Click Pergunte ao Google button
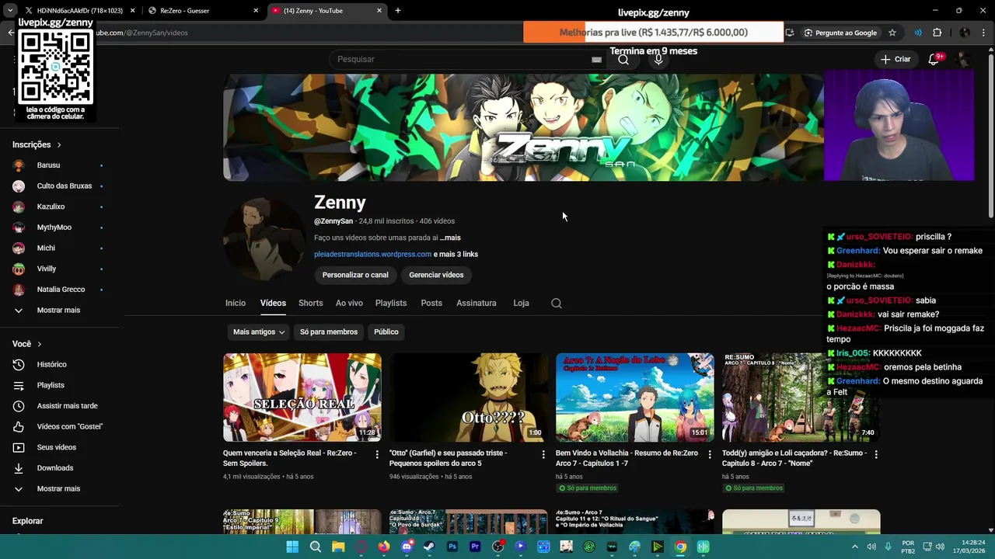995x559 pixels. pos(840,33)
